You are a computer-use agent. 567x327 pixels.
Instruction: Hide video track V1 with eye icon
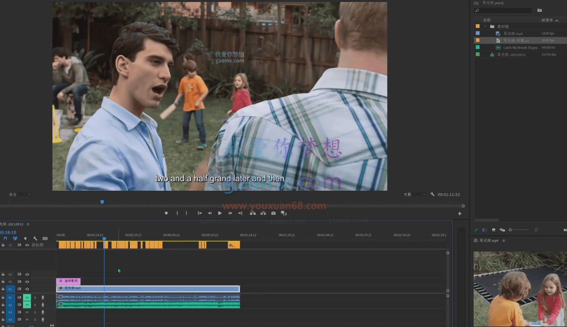click(27, 289)
